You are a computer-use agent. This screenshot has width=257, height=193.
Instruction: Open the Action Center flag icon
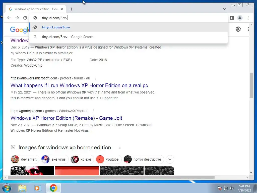pos(219,188)
